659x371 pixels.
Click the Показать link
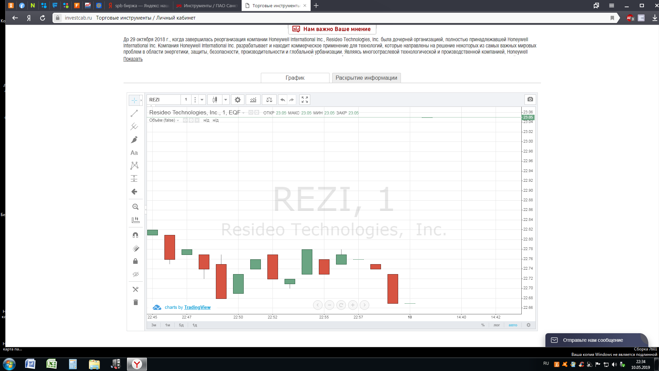pyautogui.click(x=133, y=59)
